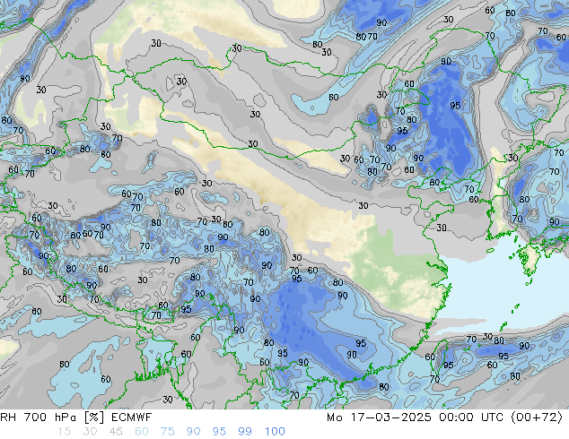Click the '(00+72)' forecast hour label

click(537, 417)
